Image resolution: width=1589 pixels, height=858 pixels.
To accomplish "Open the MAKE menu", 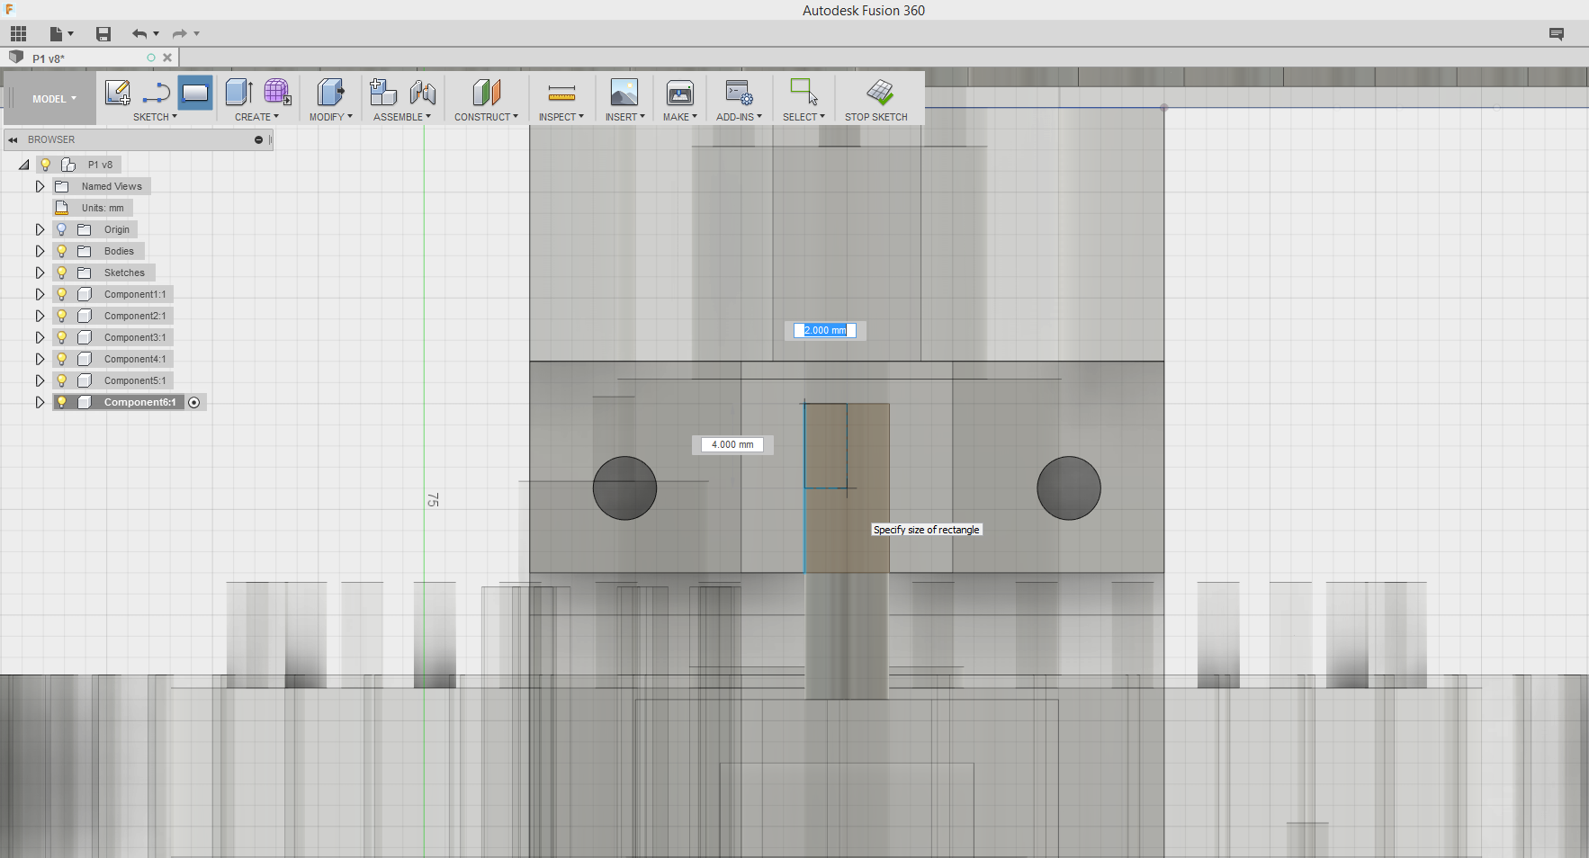I will (680, 117).
